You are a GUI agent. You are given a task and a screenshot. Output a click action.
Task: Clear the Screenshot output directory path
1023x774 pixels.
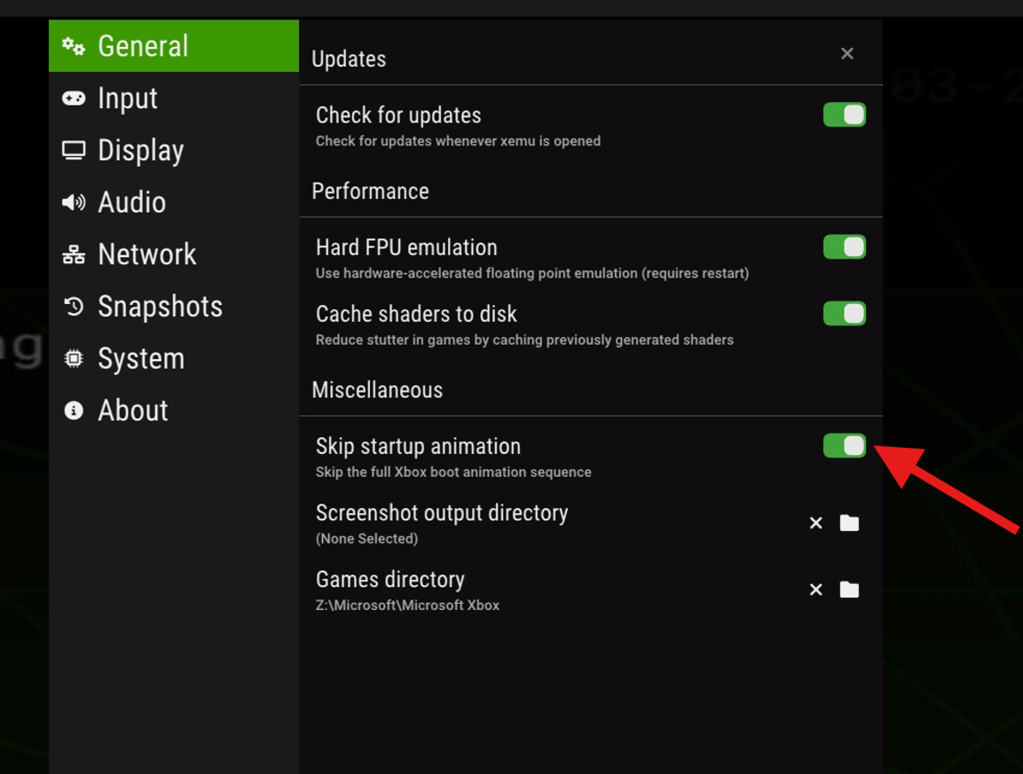coord(815,523)
